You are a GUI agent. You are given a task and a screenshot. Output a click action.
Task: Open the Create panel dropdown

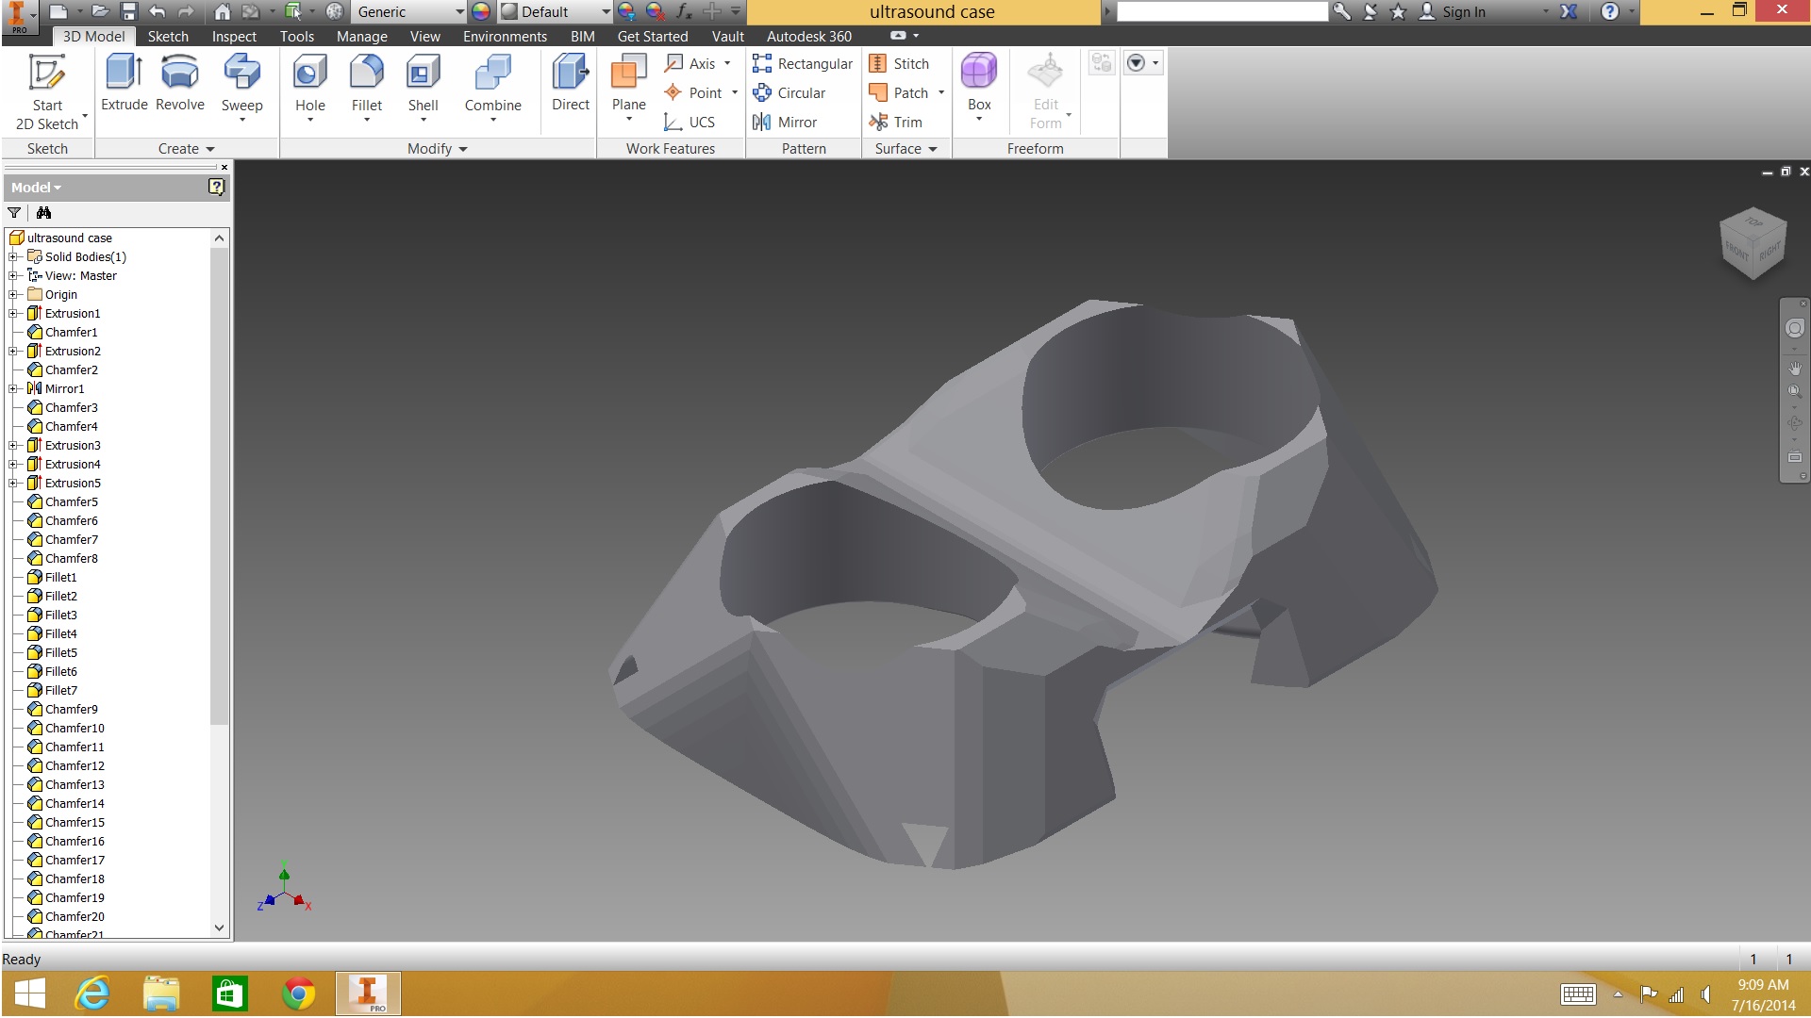(x=187, y=148)
